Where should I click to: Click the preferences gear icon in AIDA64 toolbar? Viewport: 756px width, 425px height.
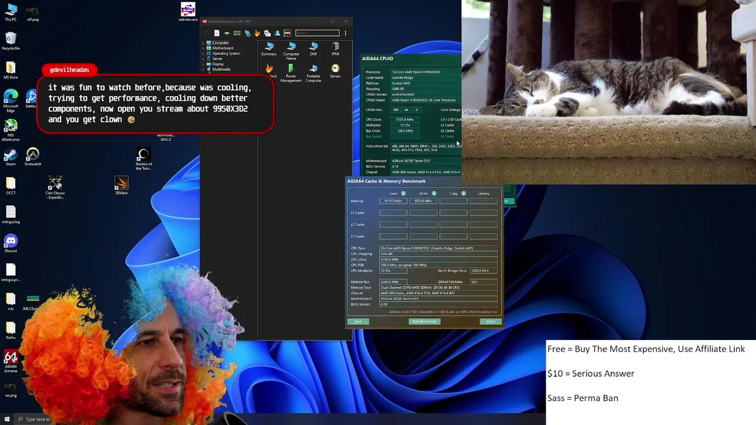click(x=268, y=33)
